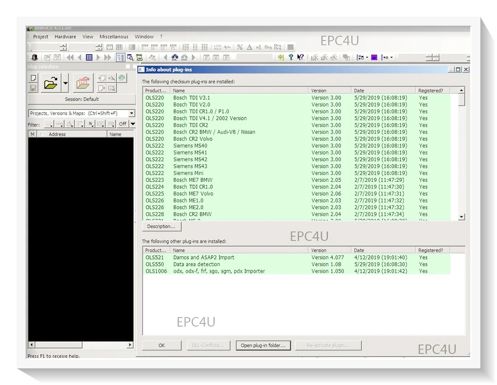The width and height of the screenshot is (497, 385).
Task: Click the up spinner of first toolbar field
Action: 63,45
